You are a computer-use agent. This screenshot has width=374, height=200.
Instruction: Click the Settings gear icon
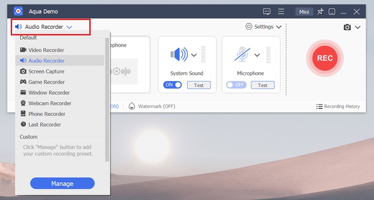click(x=249, y=27)
